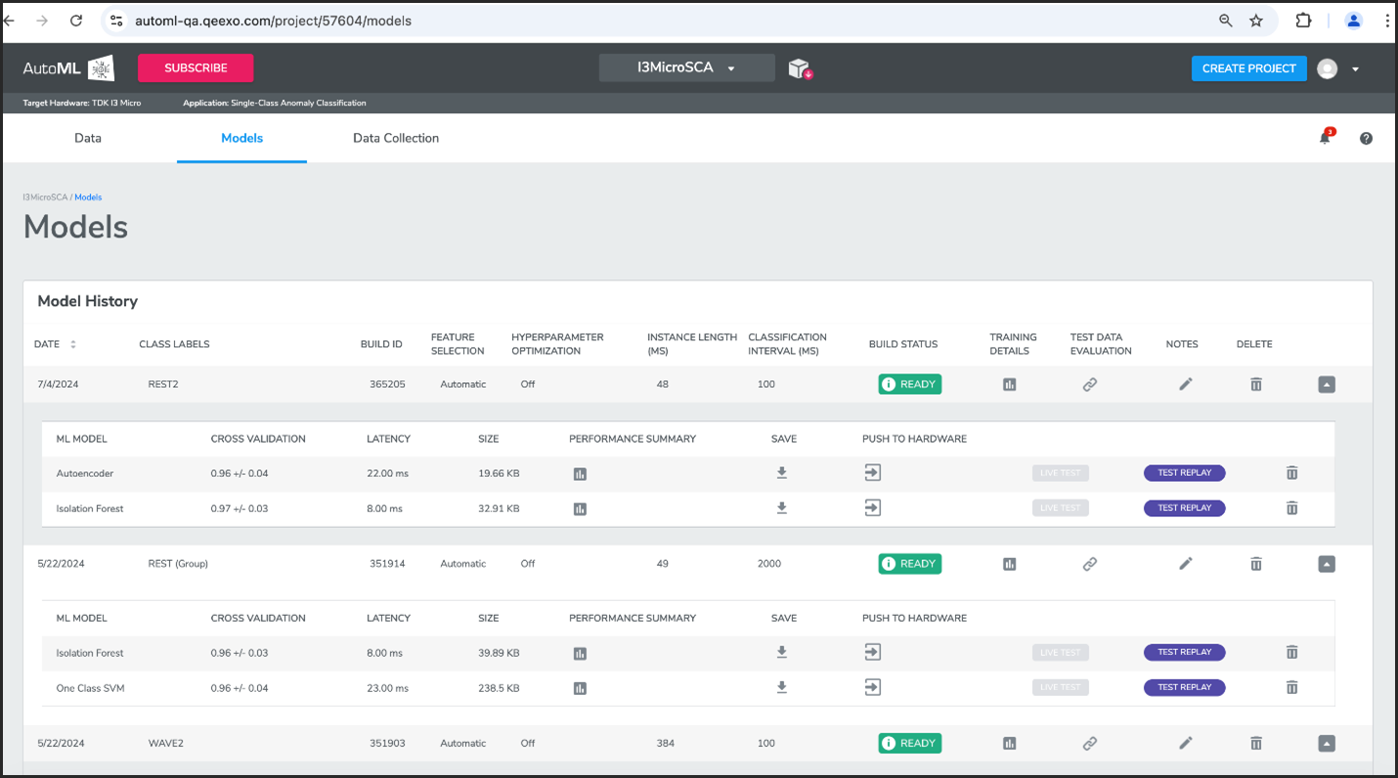
Task: View One Class SVM performance summary
Action: click(x=580, y=689)
